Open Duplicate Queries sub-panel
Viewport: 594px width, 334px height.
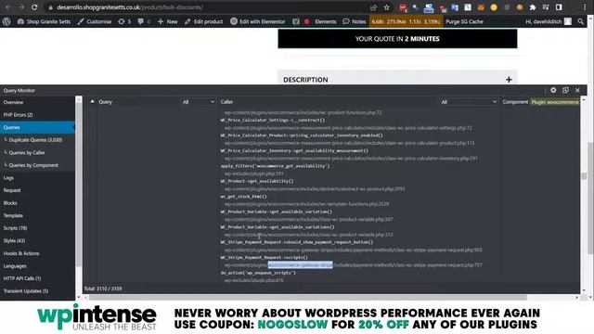(x=37, y=140)
